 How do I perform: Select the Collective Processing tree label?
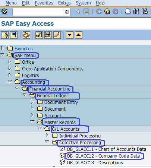[x=80, y=143]
